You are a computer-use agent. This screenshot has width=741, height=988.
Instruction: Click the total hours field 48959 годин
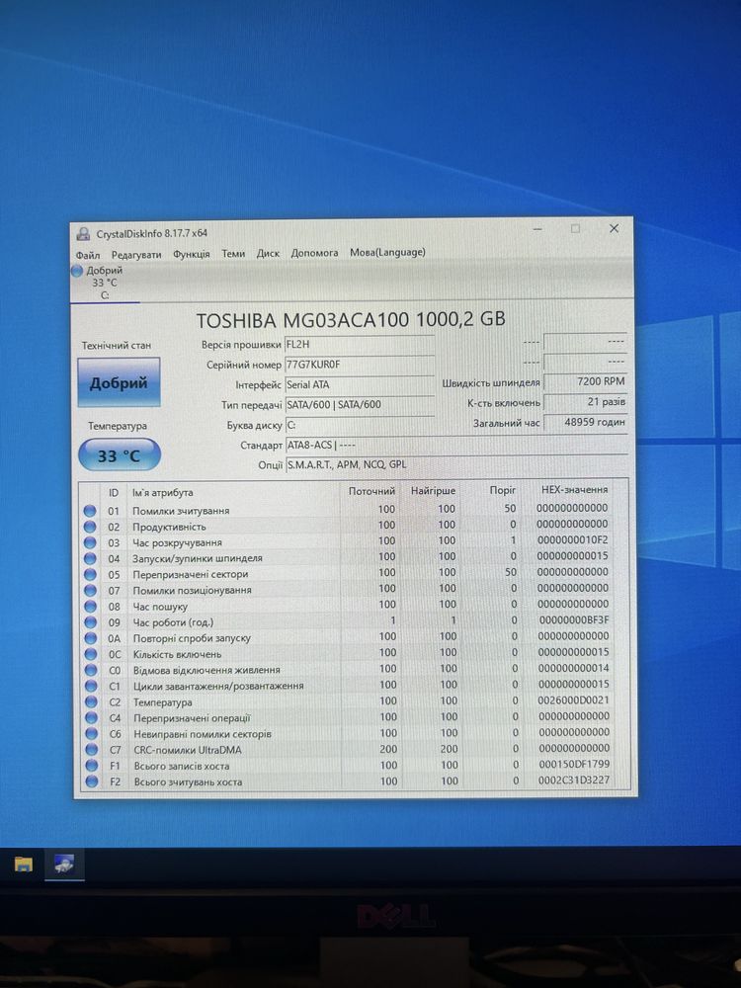coord(585,422)
